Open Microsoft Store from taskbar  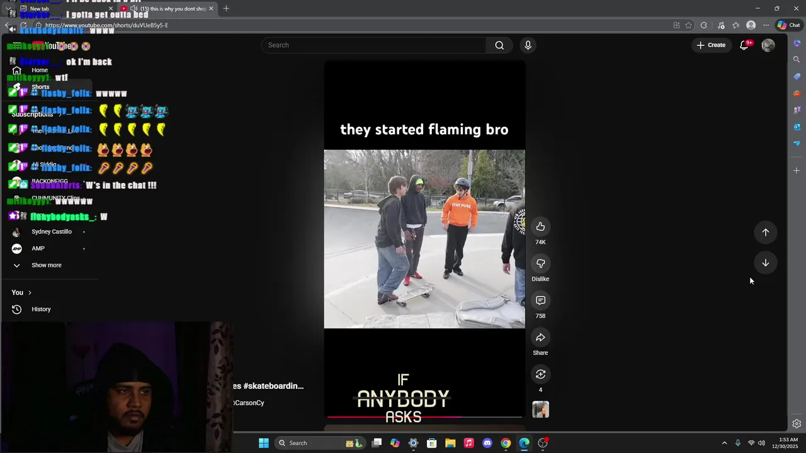[x=432, y=443]
